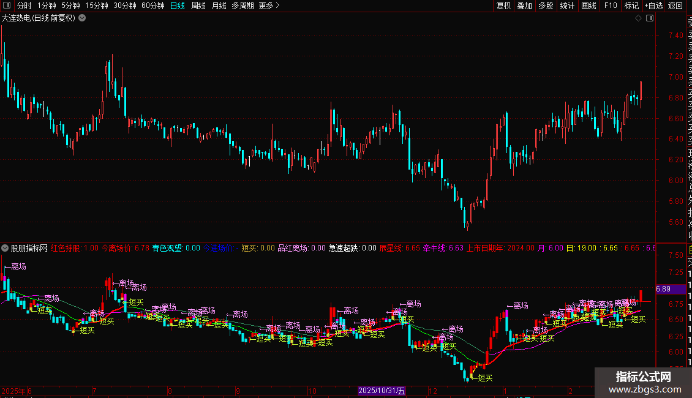This screenshot has width=692, height=398.
Task: Click the 牵牛线: 6.63 readout
Action: click(x=443, y=248)
